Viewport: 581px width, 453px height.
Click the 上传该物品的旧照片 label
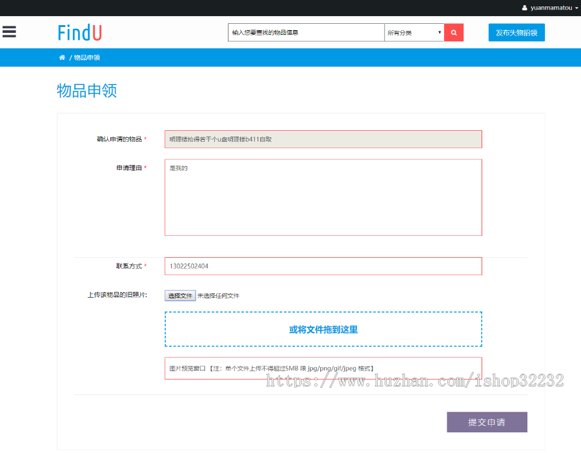coord(117,294)
